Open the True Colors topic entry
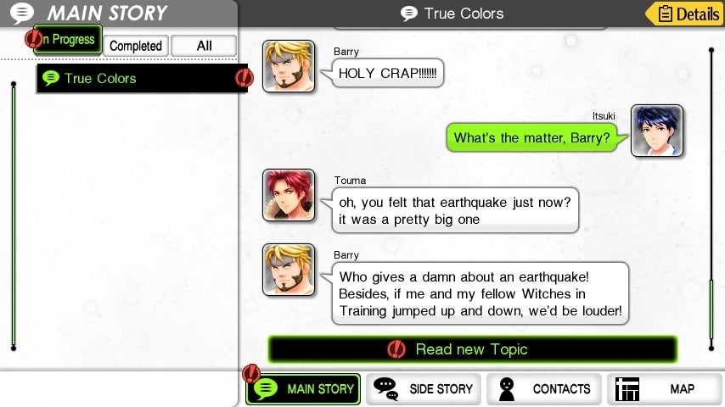725x407 pixels. click(142, 78)
